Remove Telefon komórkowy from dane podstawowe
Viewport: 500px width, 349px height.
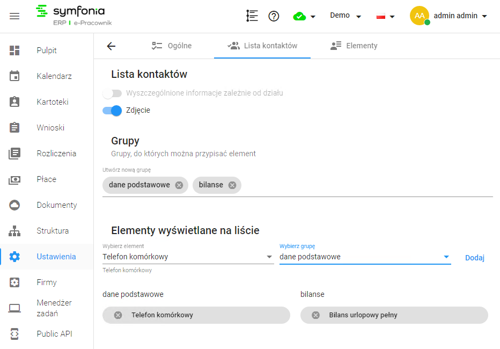coord(118,315)
